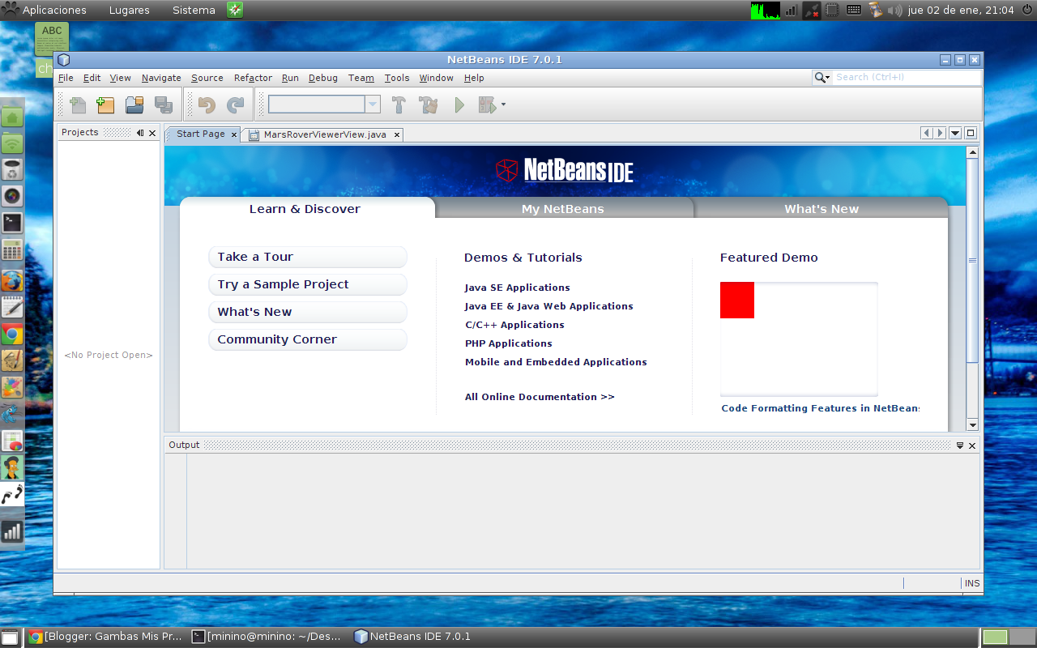Click the Redo arrow icon

(x=235, y=104)
